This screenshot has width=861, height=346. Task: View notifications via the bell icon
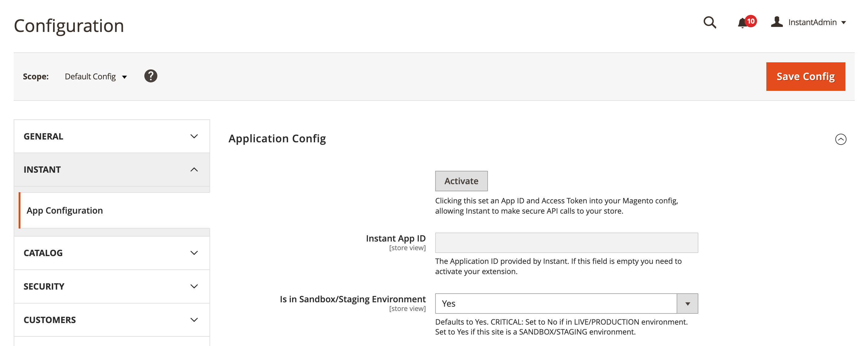point(742,23)
